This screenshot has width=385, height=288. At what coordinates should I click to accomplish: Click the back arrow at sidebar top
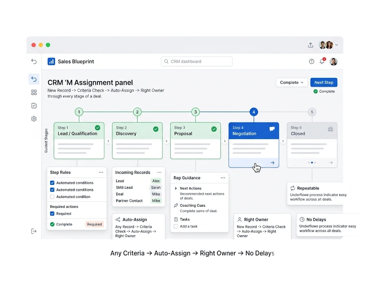tap(34, 61)
